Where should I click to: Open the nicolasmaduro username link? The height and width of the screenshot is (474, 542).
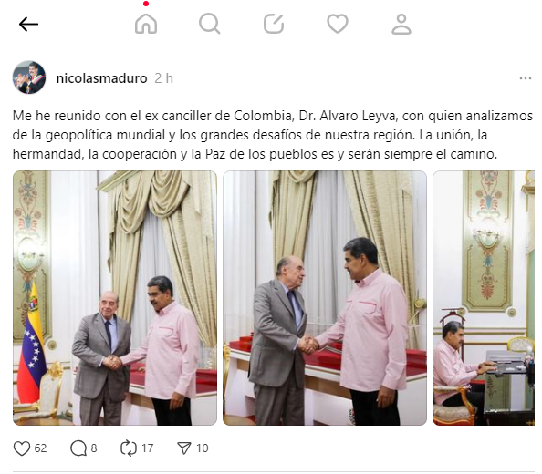[101, 78]
